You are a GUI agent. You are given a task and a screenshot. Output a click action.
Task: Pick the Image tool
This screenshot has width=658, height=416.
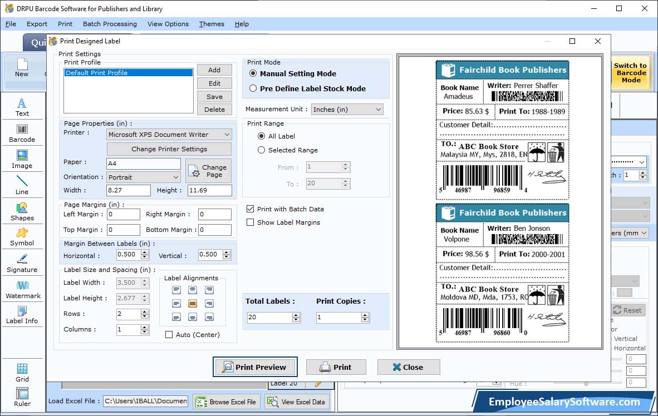tap(22, 160)
